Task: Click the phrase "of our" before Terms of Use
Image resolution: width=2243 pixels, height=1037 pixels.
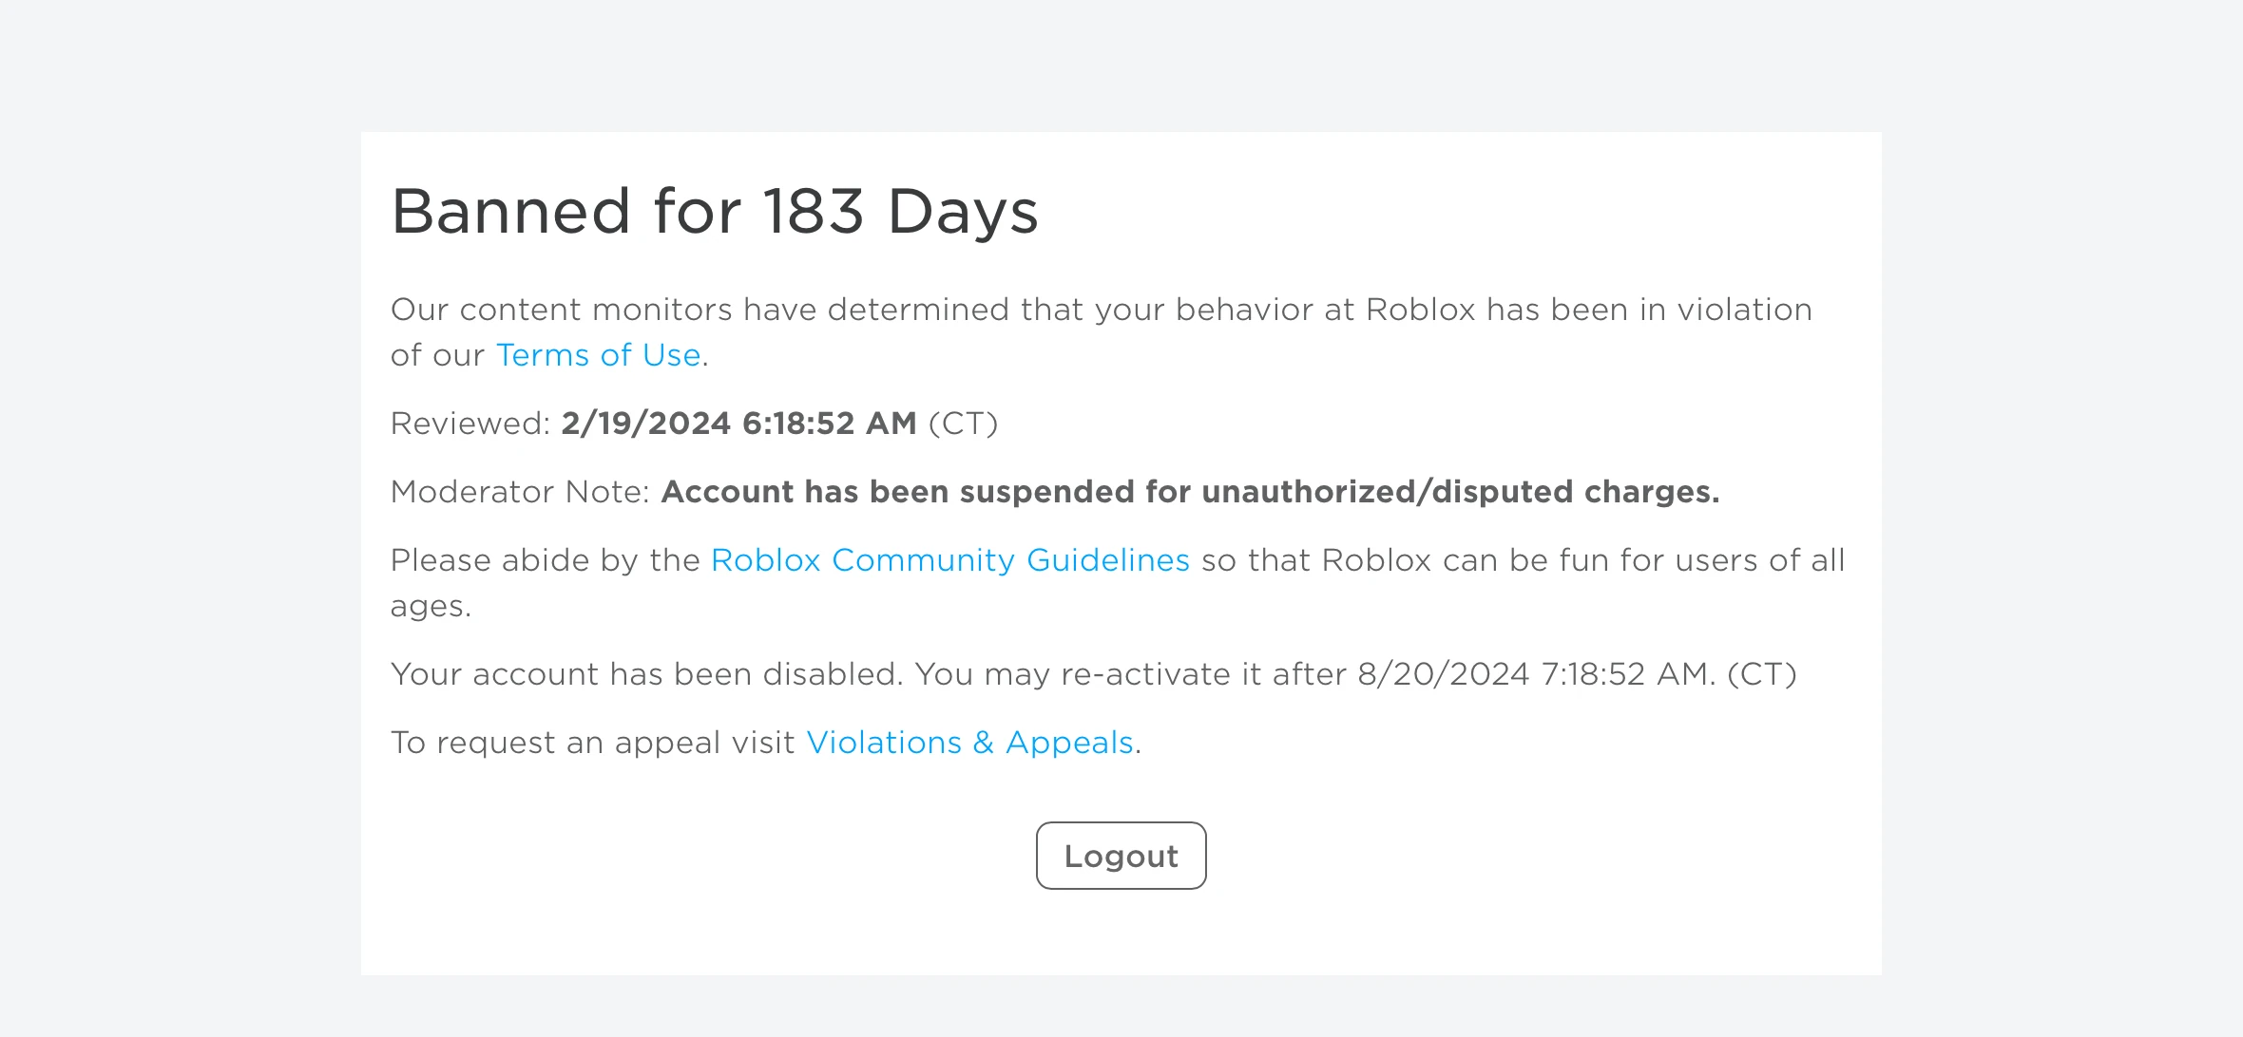Action: [x=437, y=354]
